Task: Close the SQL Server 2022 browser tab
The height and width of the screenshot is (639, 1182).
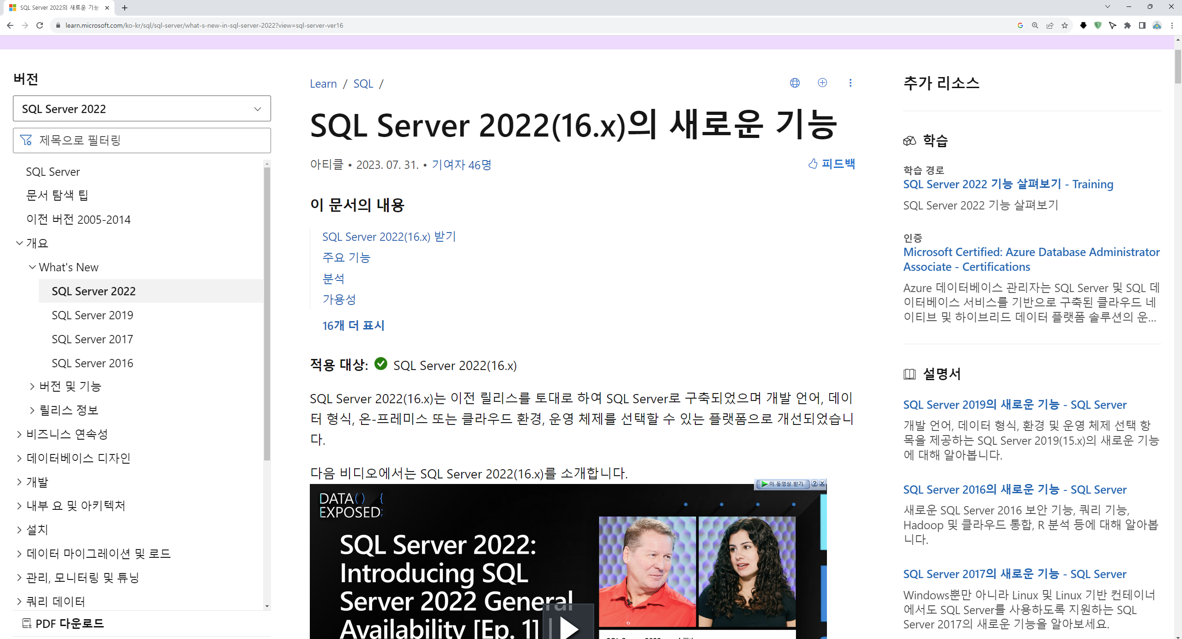Action: click(x=107, y=7)
